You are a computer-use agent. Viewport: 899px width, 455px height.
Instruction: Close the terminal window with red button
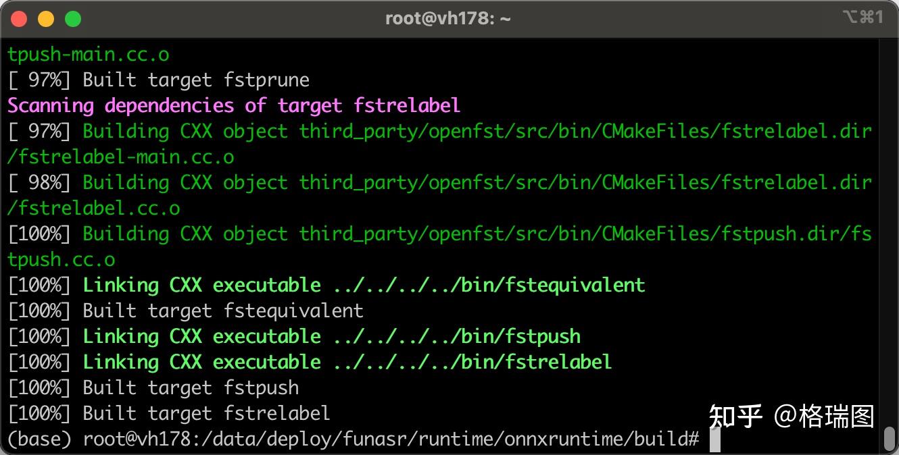(x=19, y=19)
